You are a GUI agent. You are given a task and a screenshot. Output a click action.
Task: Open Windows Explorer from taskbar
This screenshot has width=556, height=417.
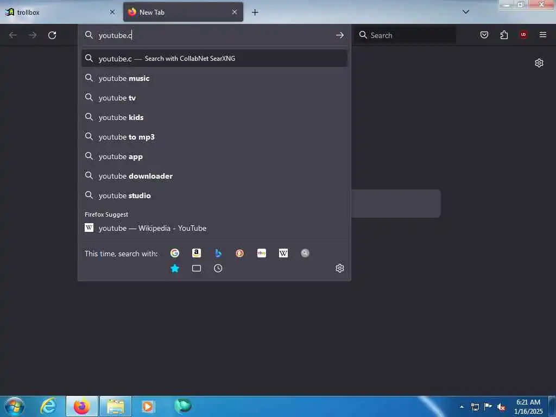pyautogui.click(x=116, y=406)
